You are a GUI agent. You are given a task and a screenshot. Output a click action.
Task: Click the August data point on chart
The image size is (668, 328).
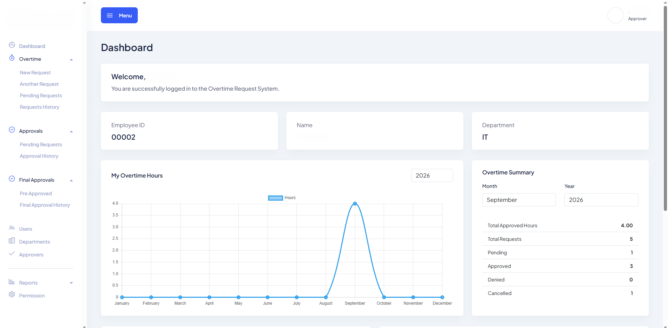pos(326,297)
